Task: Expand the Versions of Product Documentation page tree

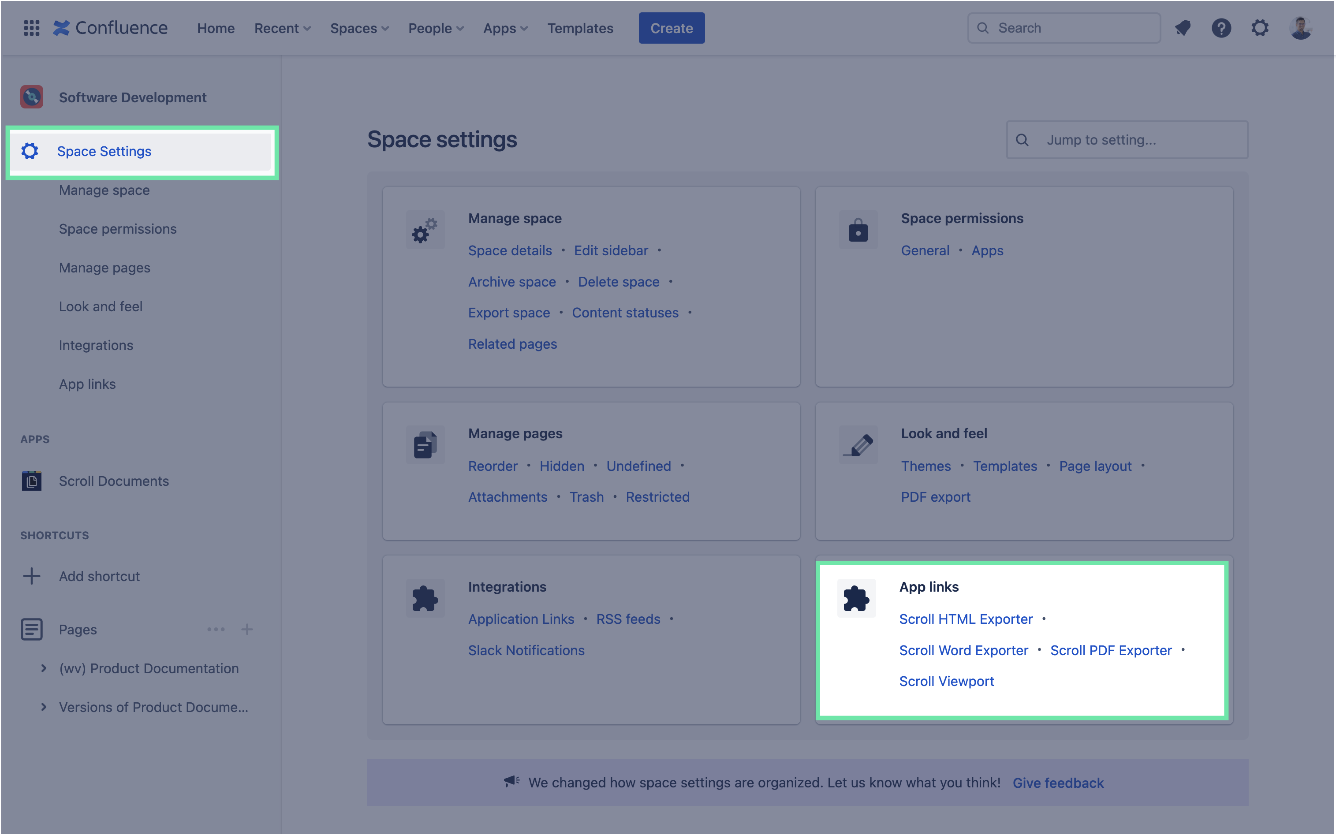Action: click(44, 707)
